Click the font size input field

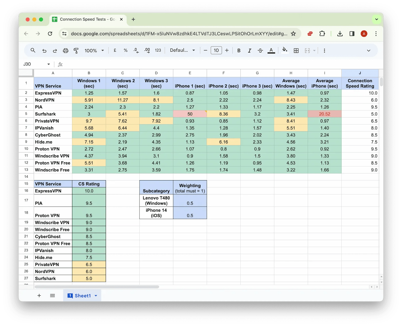point(216,51)
